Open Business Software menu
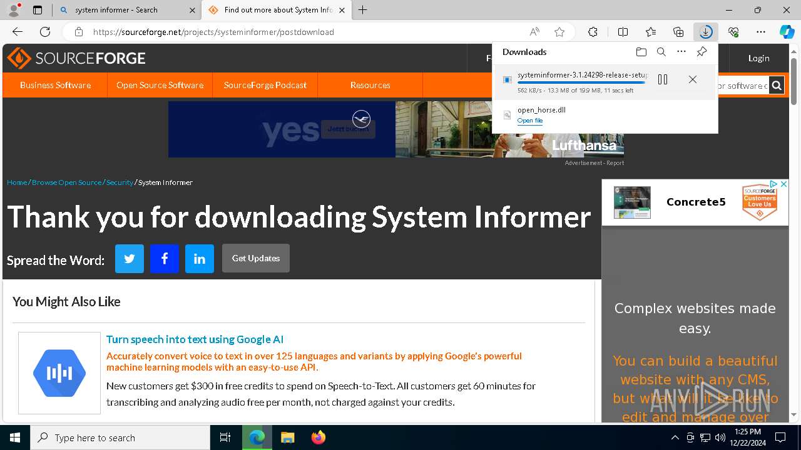801x450 pixels. pos(55,85)
